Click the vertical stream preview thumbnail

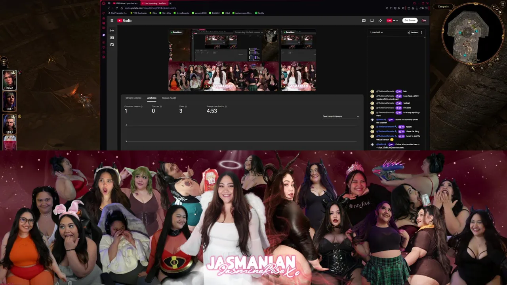[298, 60]
